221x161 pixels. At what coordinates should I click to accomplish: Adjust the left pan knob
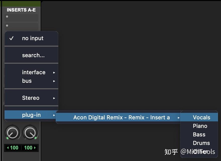point(13,132)
